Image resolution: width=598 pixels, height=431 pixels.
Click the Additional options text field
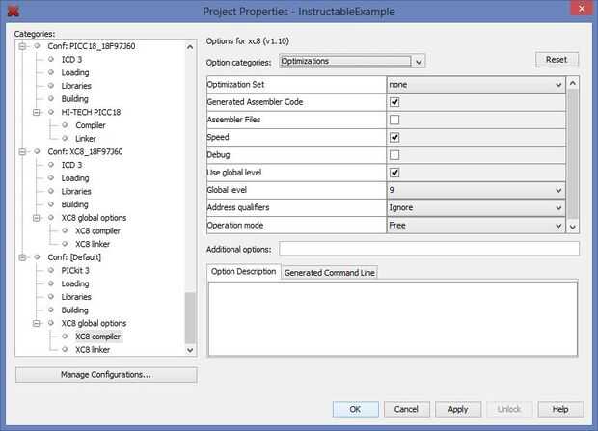click(428, 249)
